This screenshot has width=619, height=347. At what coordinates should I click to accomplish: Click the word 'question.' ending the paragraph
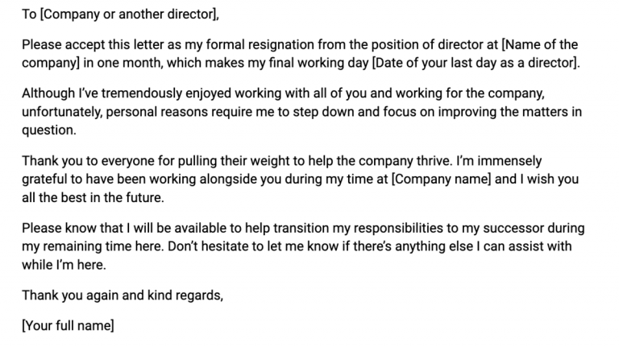coord(49,130)
